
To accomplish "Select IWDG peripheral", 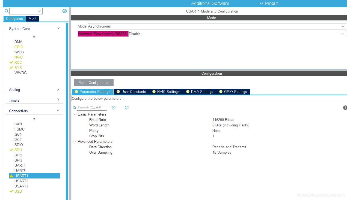I will 19,52.
